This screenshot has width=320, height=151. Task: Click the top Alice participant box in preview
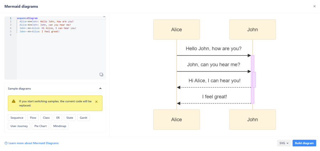tap(176, 30)
